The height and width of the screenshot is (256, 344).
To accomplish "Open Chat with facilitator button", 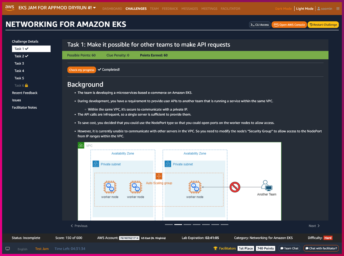I will (321, 248).
